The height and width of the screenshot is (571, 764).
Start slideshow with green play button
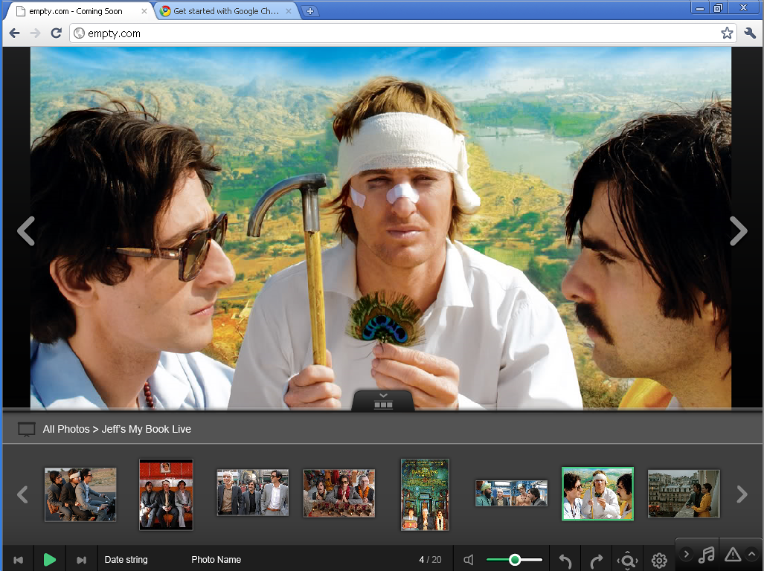tap(50, 560)
